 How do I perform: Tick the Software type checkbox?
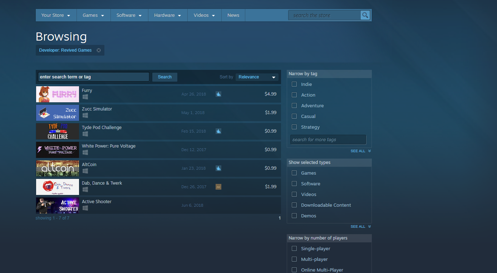point(294,184)
